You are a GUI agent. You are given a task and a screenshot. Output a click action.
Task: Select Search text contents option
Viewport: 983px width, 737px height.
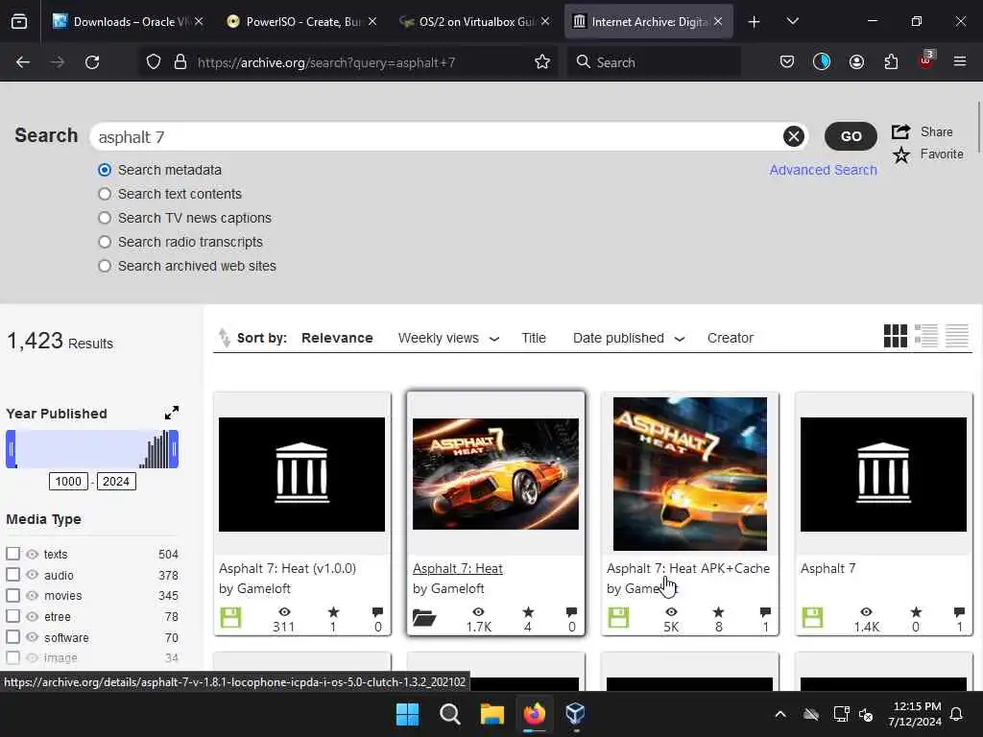click(105, 194)
